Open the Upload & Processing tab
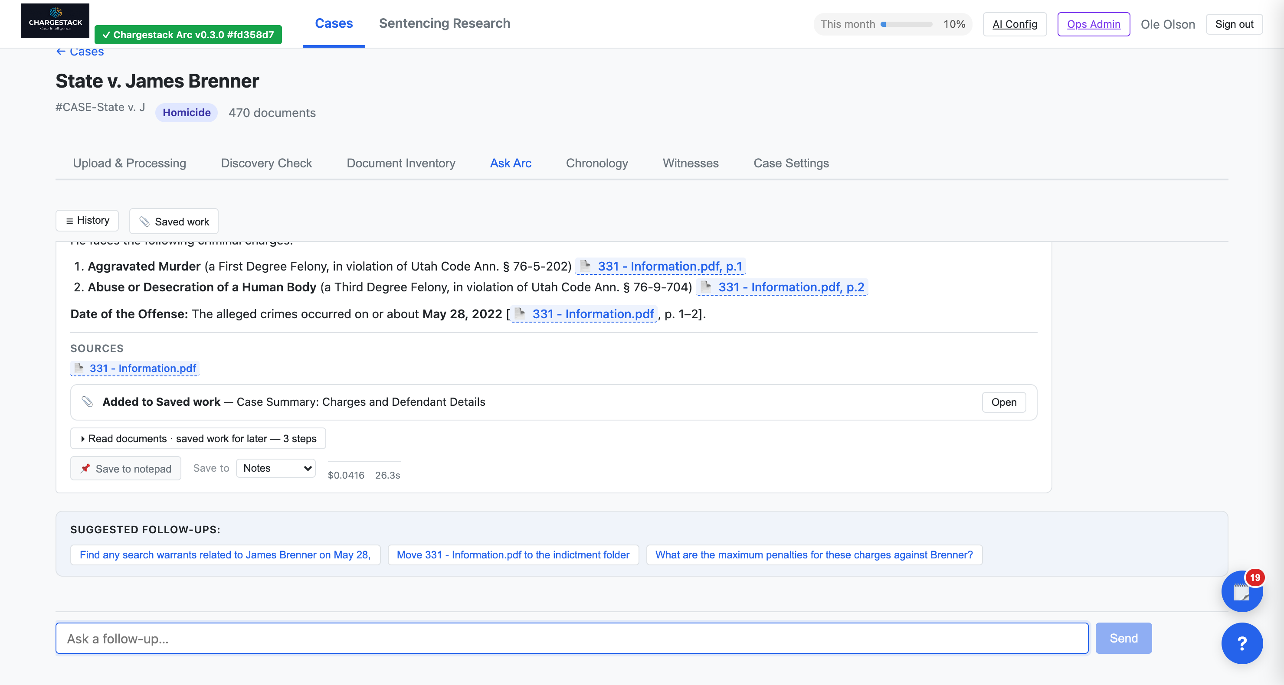The image size is (1284, 685). (130, 163)
